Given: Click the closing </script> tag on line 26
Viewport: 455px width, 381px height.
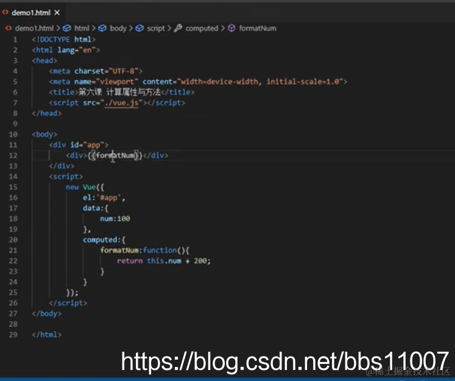Looking at the screenshot, I should (68, 303).
